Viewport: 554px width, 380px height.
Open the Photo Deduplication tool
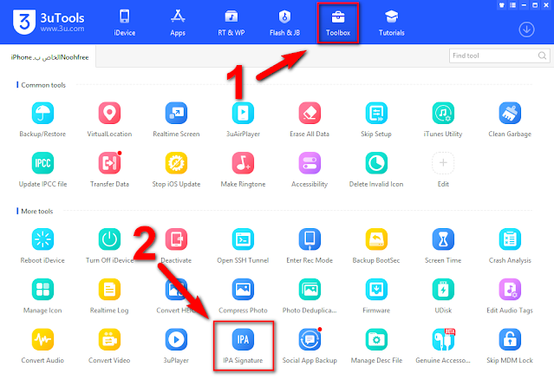310,289
